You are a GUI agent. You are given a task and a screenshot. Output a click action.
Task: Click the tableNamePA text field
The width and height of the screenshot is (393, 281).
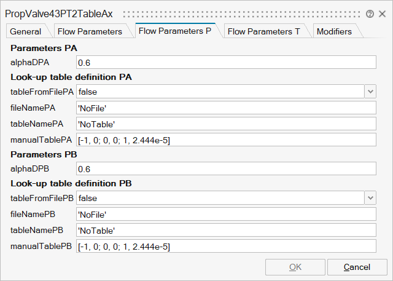pyautogui.click(x=225, y=124)
